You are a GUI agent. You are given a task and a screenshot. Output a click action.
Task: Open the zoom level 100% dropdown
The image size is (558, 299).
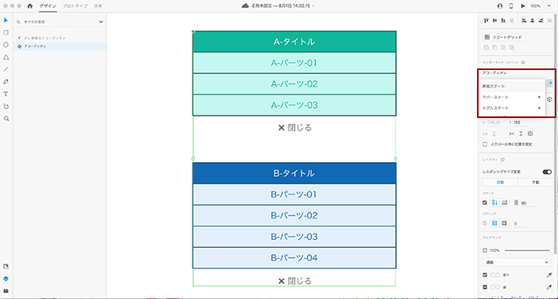coord(539,6)
